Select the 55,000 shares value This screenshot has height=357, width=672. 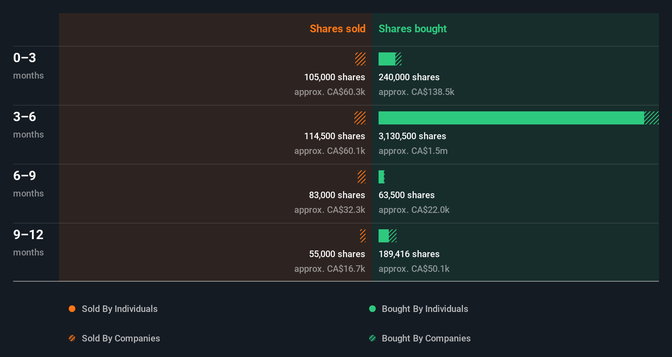pos(337,254)
